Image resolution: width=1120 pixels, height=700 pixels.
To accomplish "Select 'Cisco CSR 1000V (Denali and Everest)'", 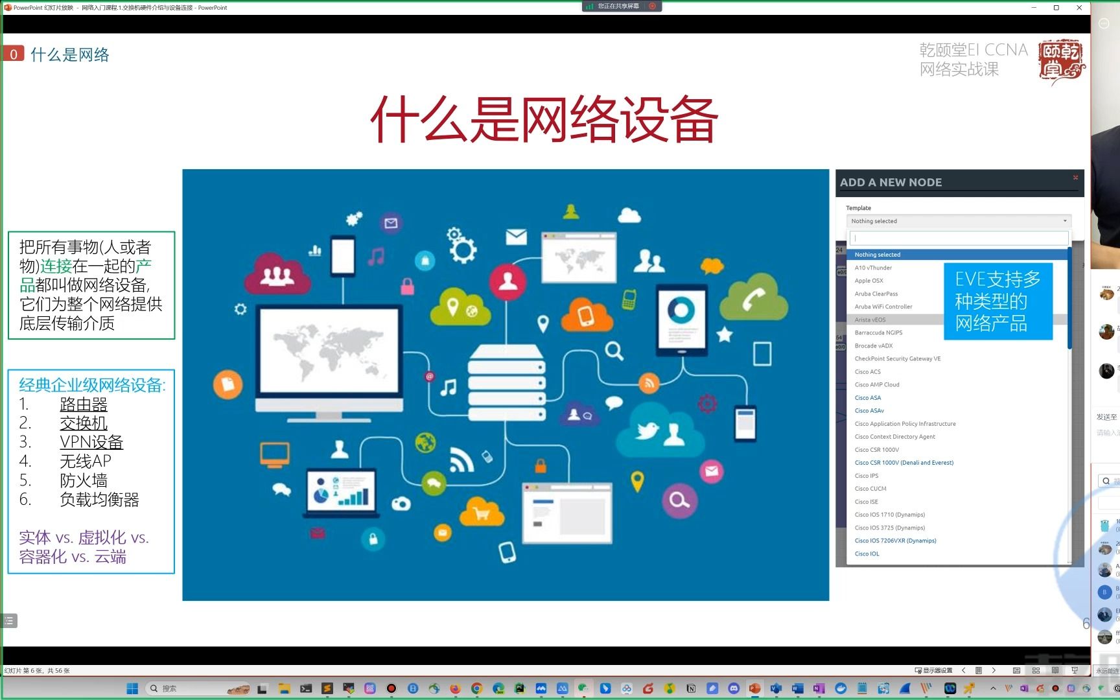I will (904, 463).
